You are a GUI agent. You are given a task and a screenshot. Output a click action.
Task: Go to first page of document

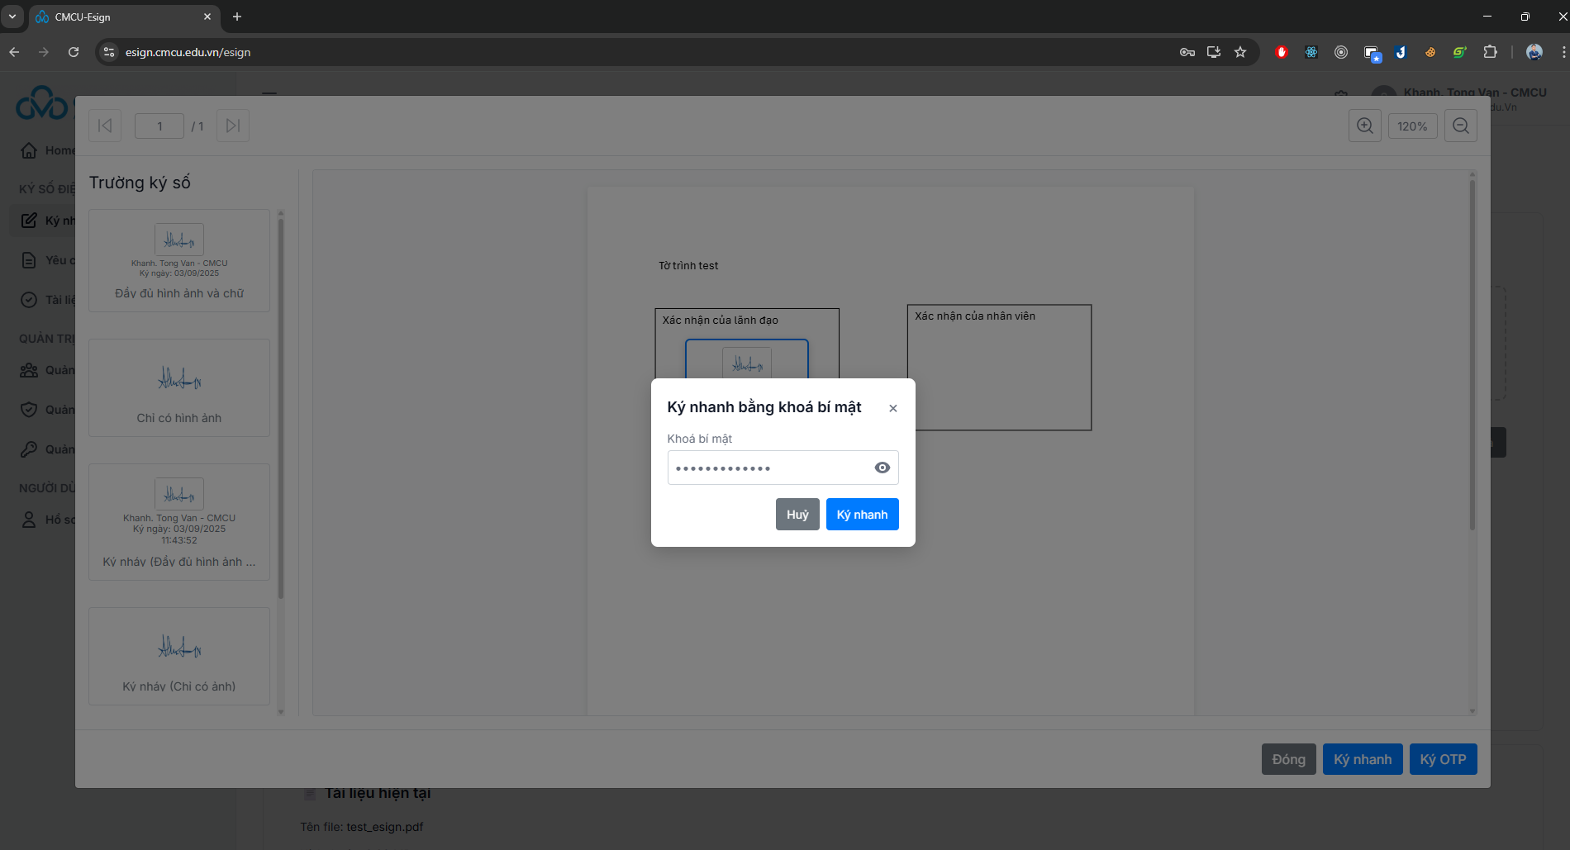click(105, 126)
